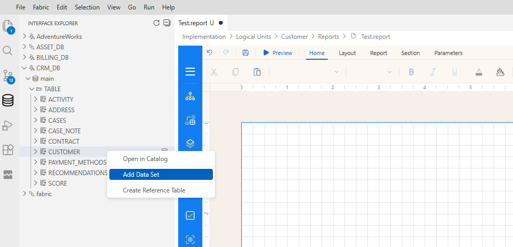513x247 pixels.
Task: Toggle Bold formatting
Action: click(411, 72)
